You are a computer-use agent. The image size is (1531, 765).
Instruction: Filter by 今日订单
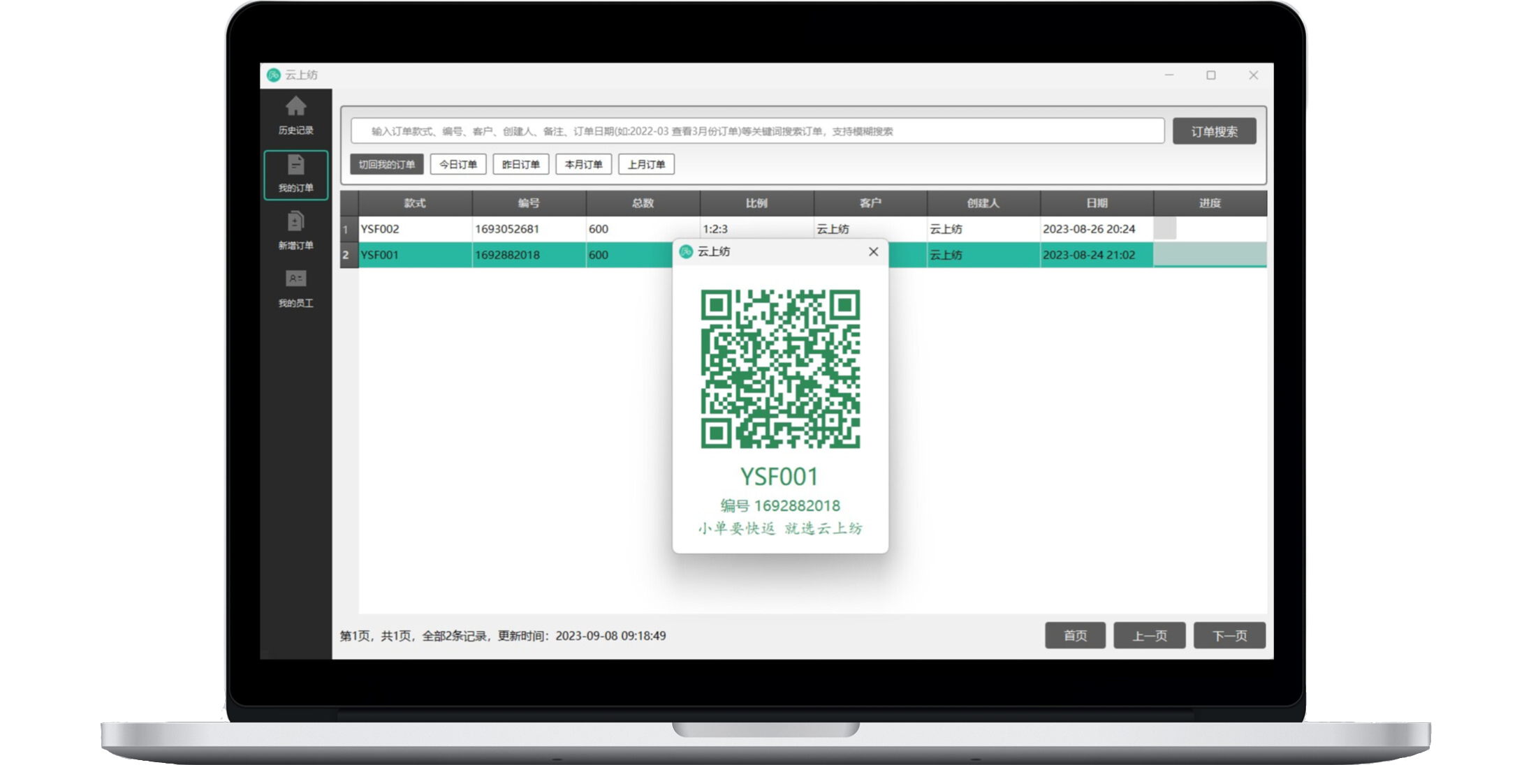pyautogui.click(x=458, y=165)
